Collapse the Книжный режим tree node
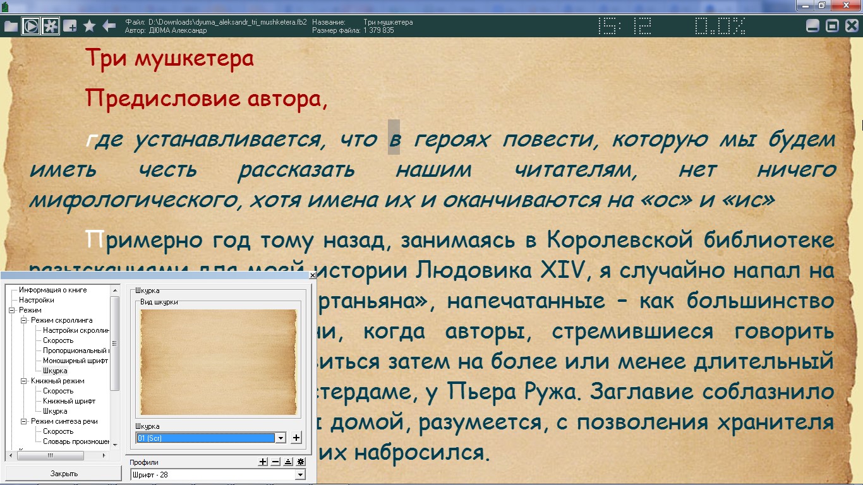The image size is (863, 485). click(x=24, y=381)
